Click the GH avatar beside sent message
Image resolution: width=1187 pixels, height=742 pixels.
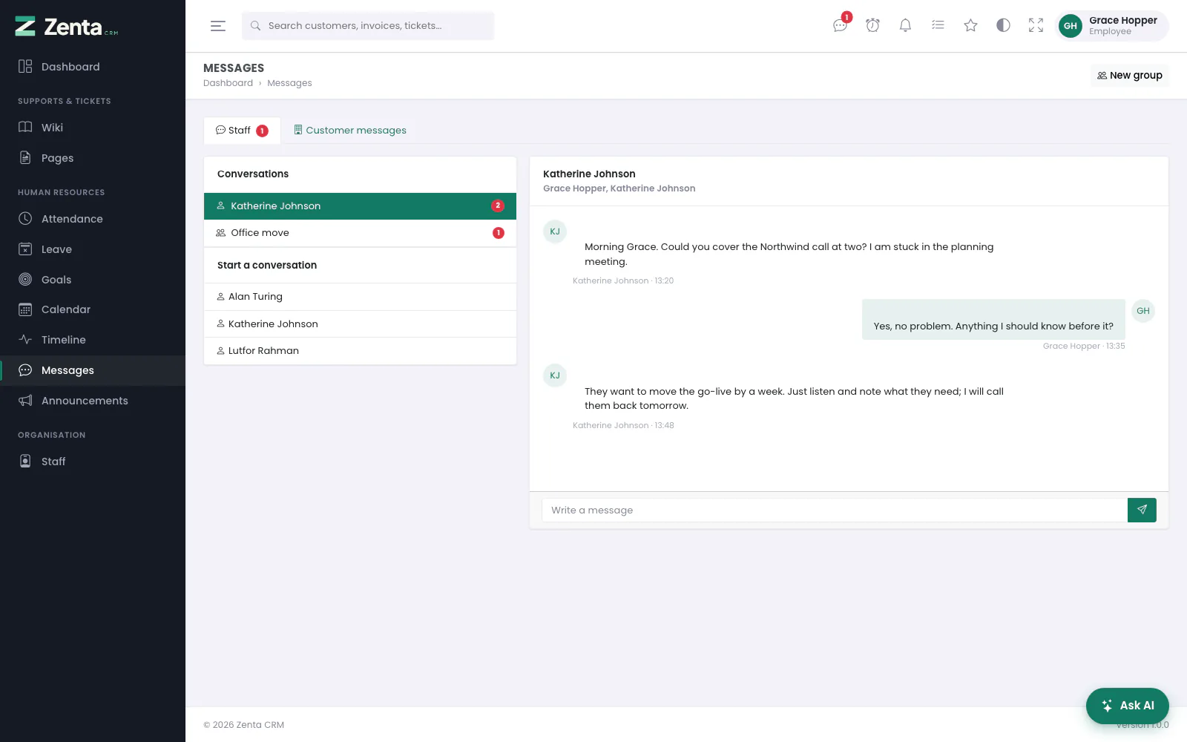1143,311
